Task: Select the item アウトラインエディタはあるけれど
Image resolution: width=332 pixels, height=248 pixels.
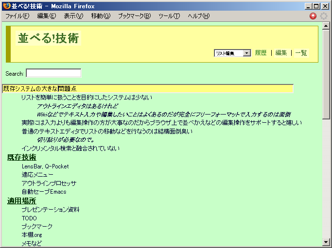Action: [77, 106]
